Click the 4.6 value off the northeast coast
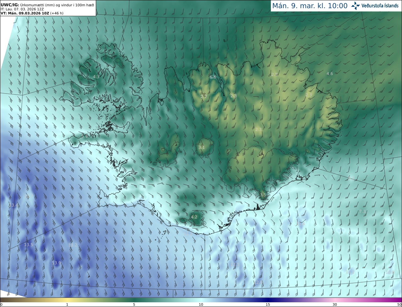402x307 pixels. pos(330,74)
